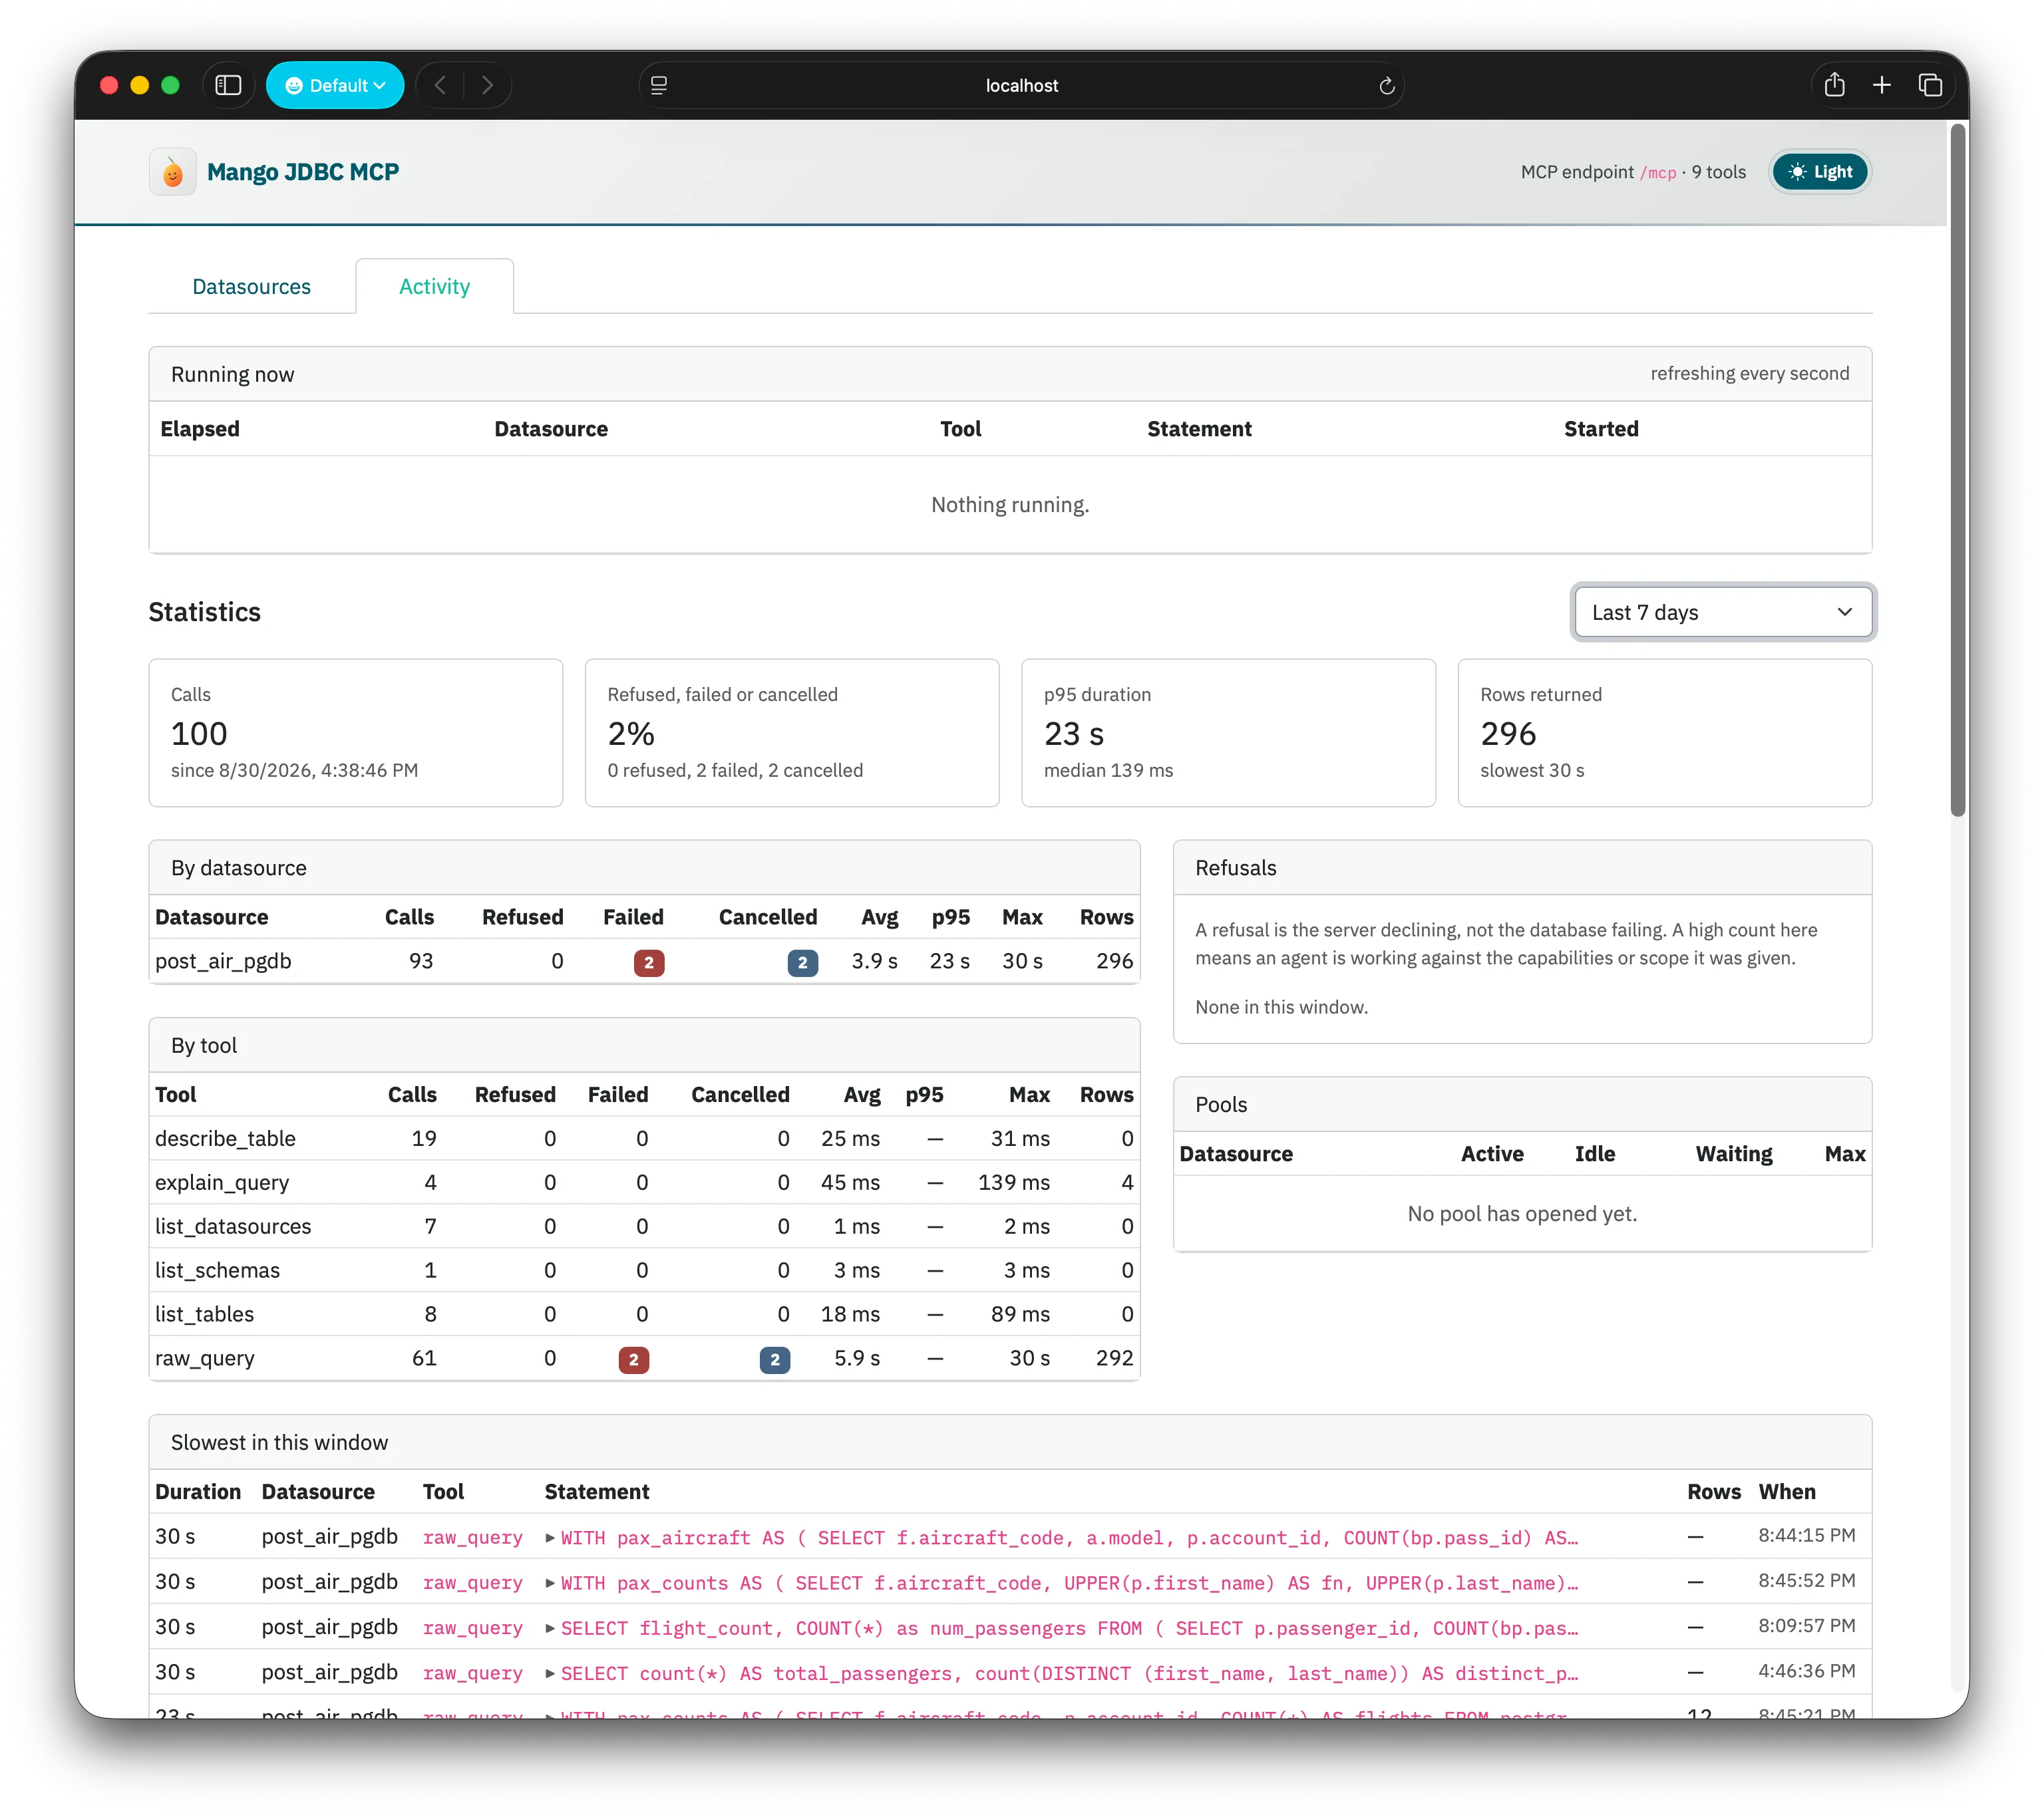Click the Refused, failed or cancelled card
The image size is (2044, 1817).
click(792, 733)
